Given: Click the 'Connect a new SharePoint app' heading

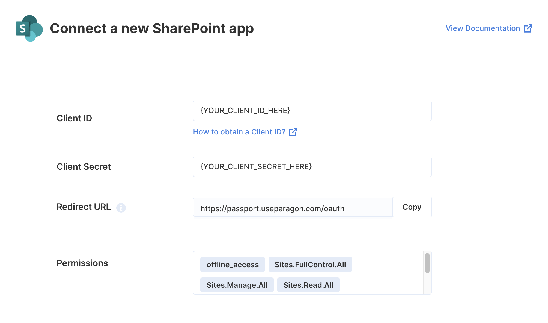Looking at the screenshot, I should pyautogui.click(x=152, y=28).
